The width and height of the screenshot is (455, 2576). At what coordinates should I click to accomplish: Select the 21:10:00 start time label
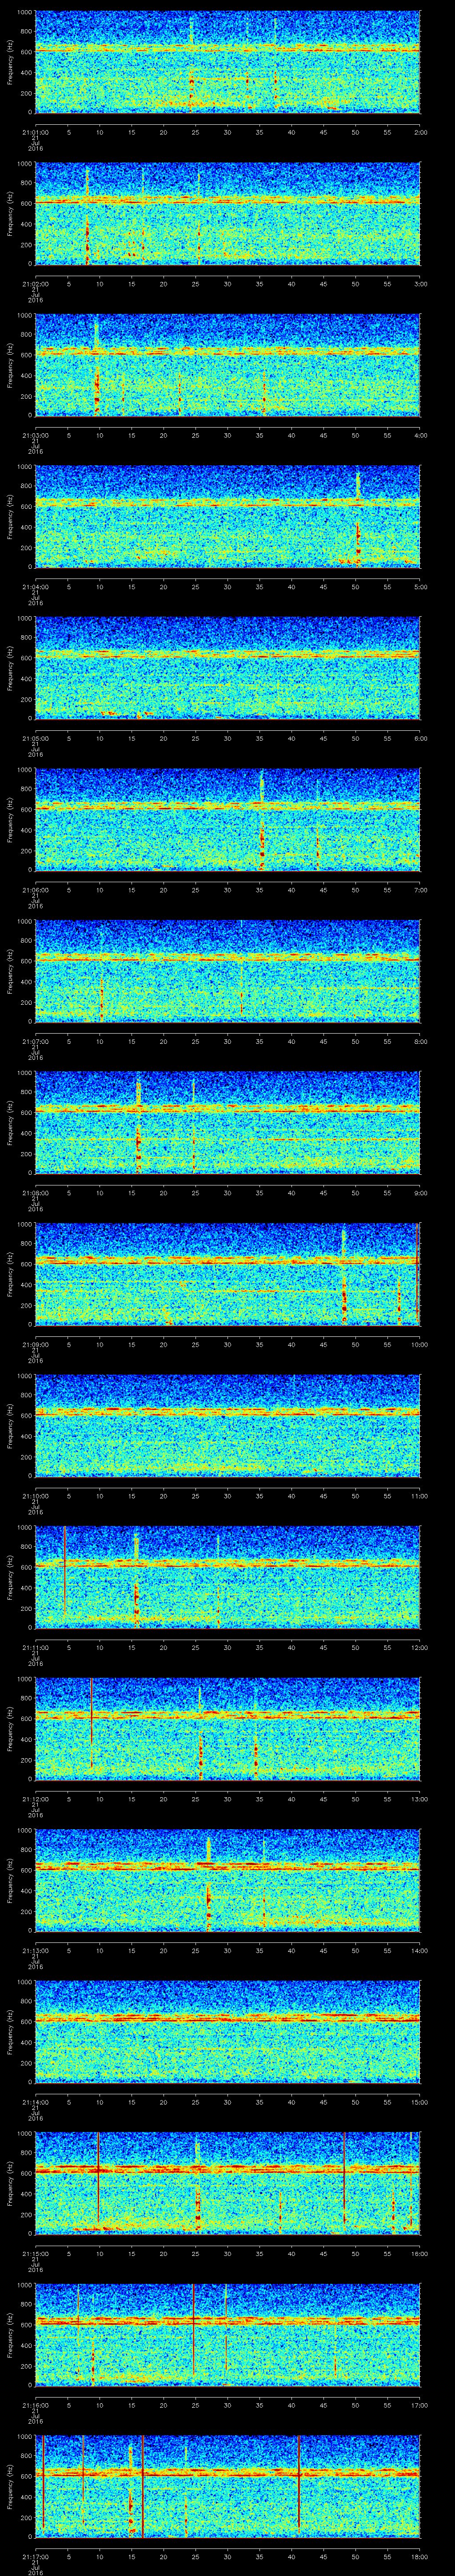tap(35, 1495)
